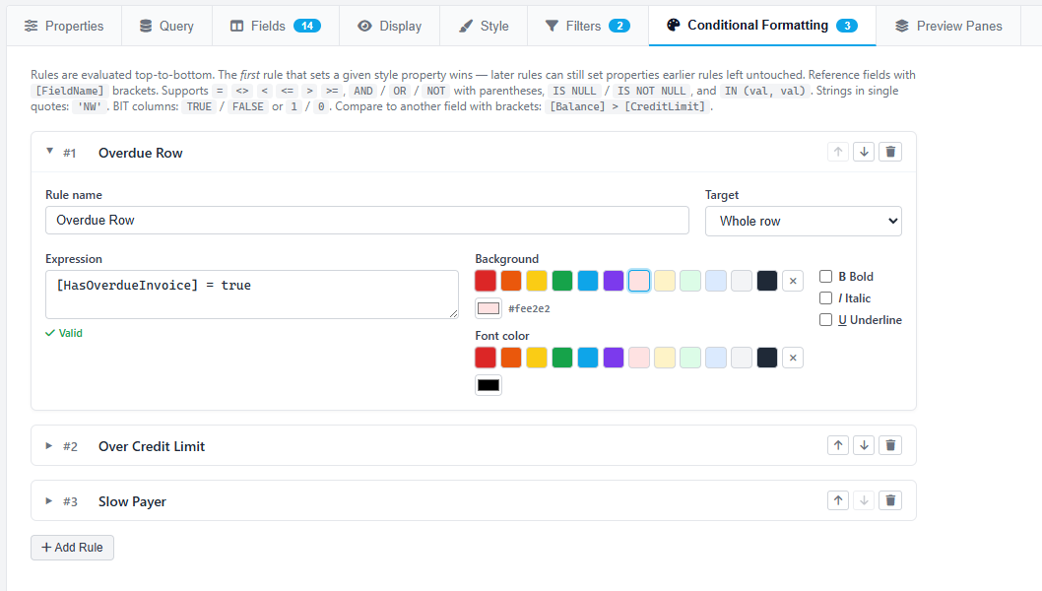Pick light pink Font color swatch

639,358
